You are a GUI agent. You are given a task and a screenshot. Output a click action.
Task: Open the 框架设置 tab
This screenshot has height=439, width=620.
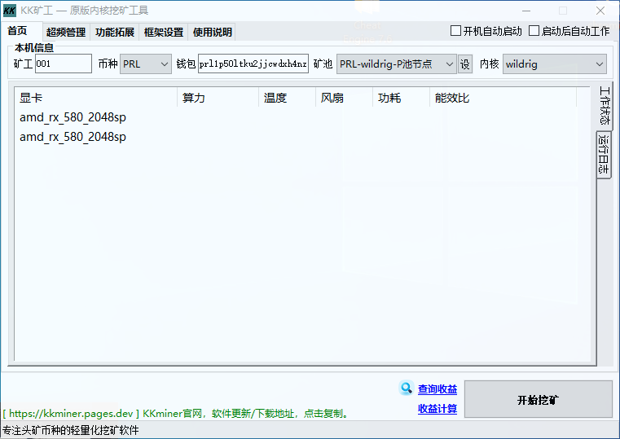click(163, 32)
